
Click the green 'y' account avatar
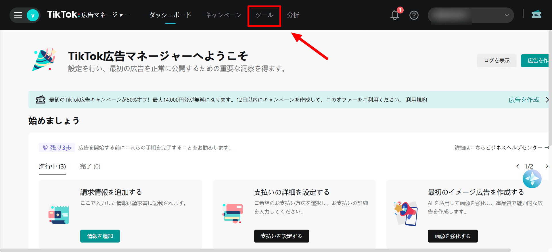click(33, 15)
